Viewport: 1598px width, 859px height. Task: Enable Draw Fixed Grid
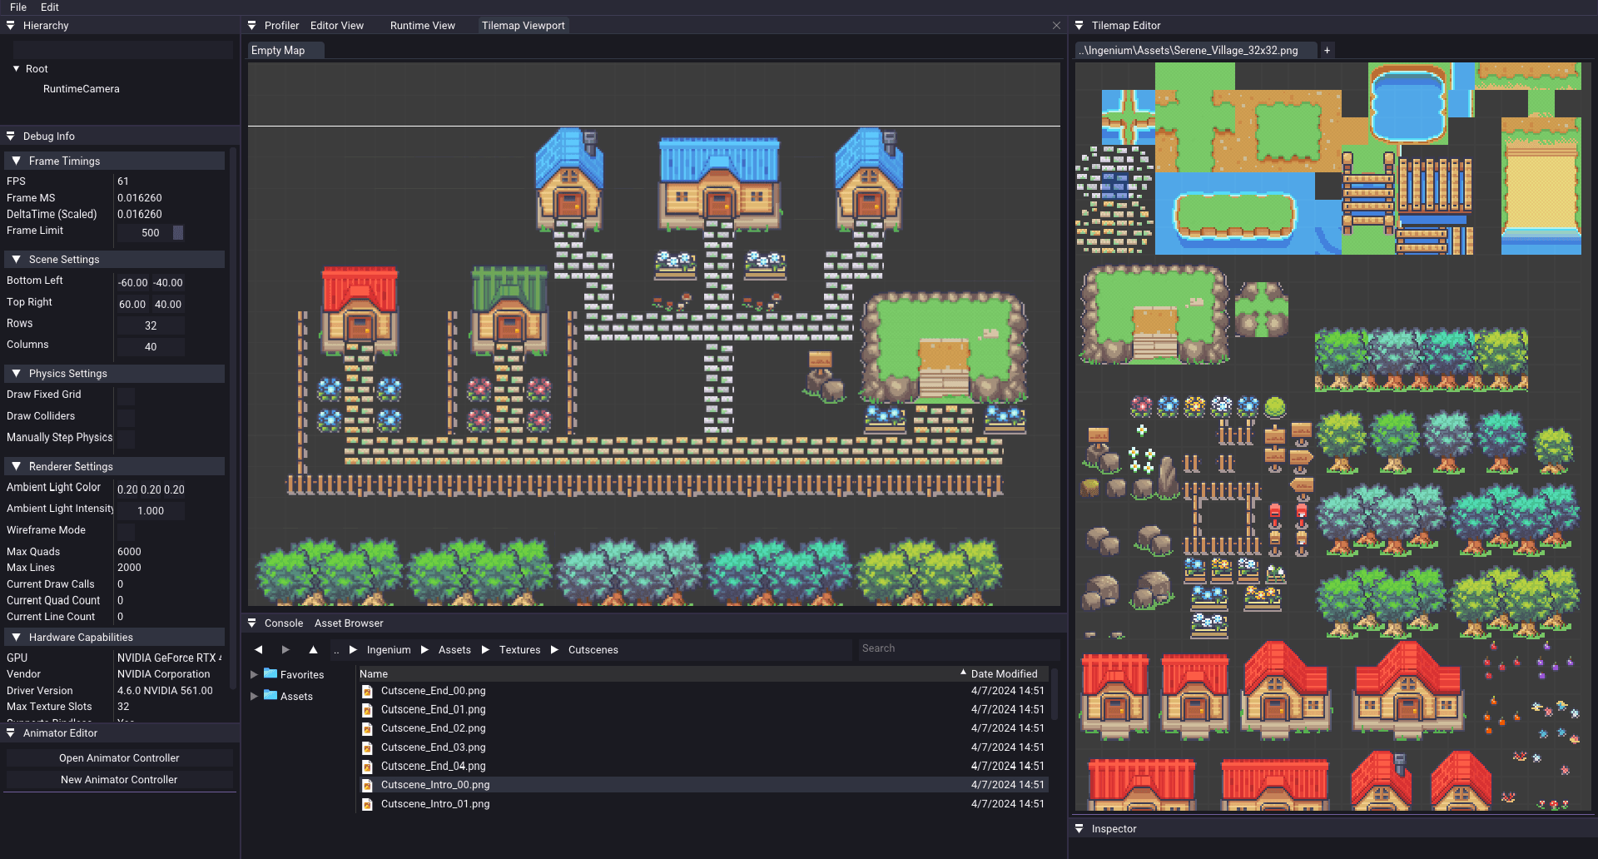tap(126, 396)
